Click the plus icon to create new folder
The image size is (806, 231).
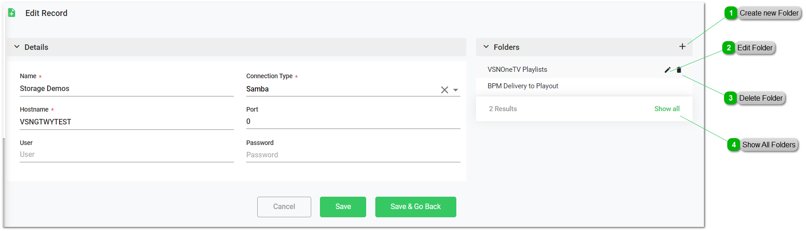point(682,47)
